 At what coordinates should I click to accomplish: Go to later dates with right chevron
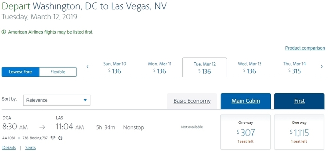(322, 67)
